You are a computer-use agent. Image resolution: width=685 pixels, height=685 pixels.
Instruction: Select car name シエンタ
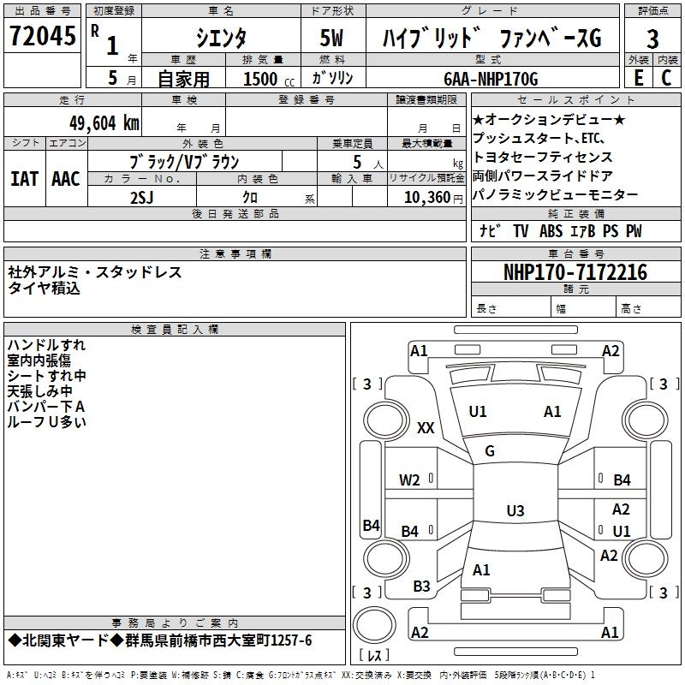point(221,38)
